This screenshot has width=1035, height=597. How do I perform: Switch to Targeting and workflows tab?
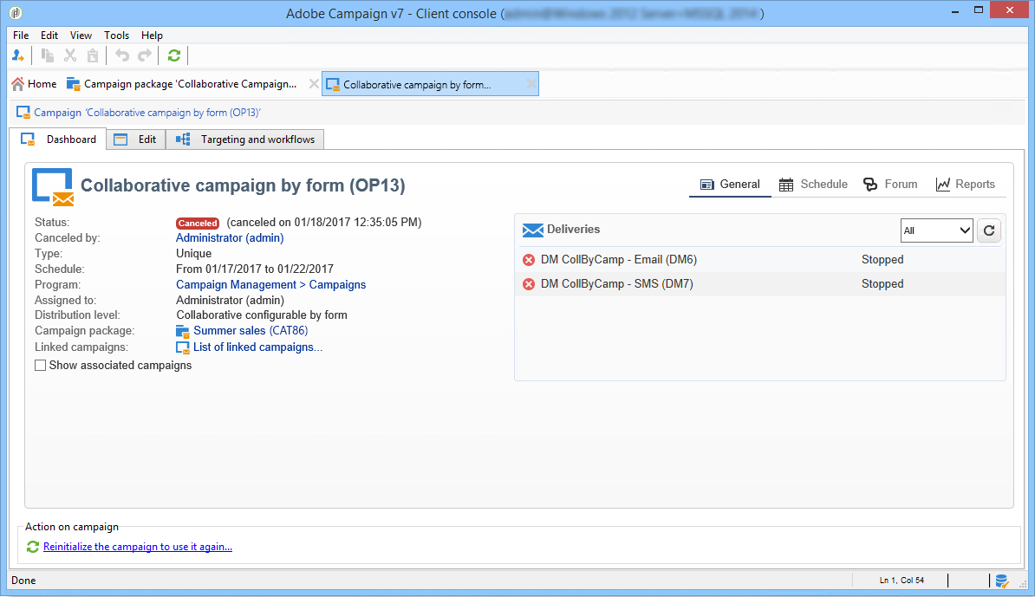(x=245, y=140)
